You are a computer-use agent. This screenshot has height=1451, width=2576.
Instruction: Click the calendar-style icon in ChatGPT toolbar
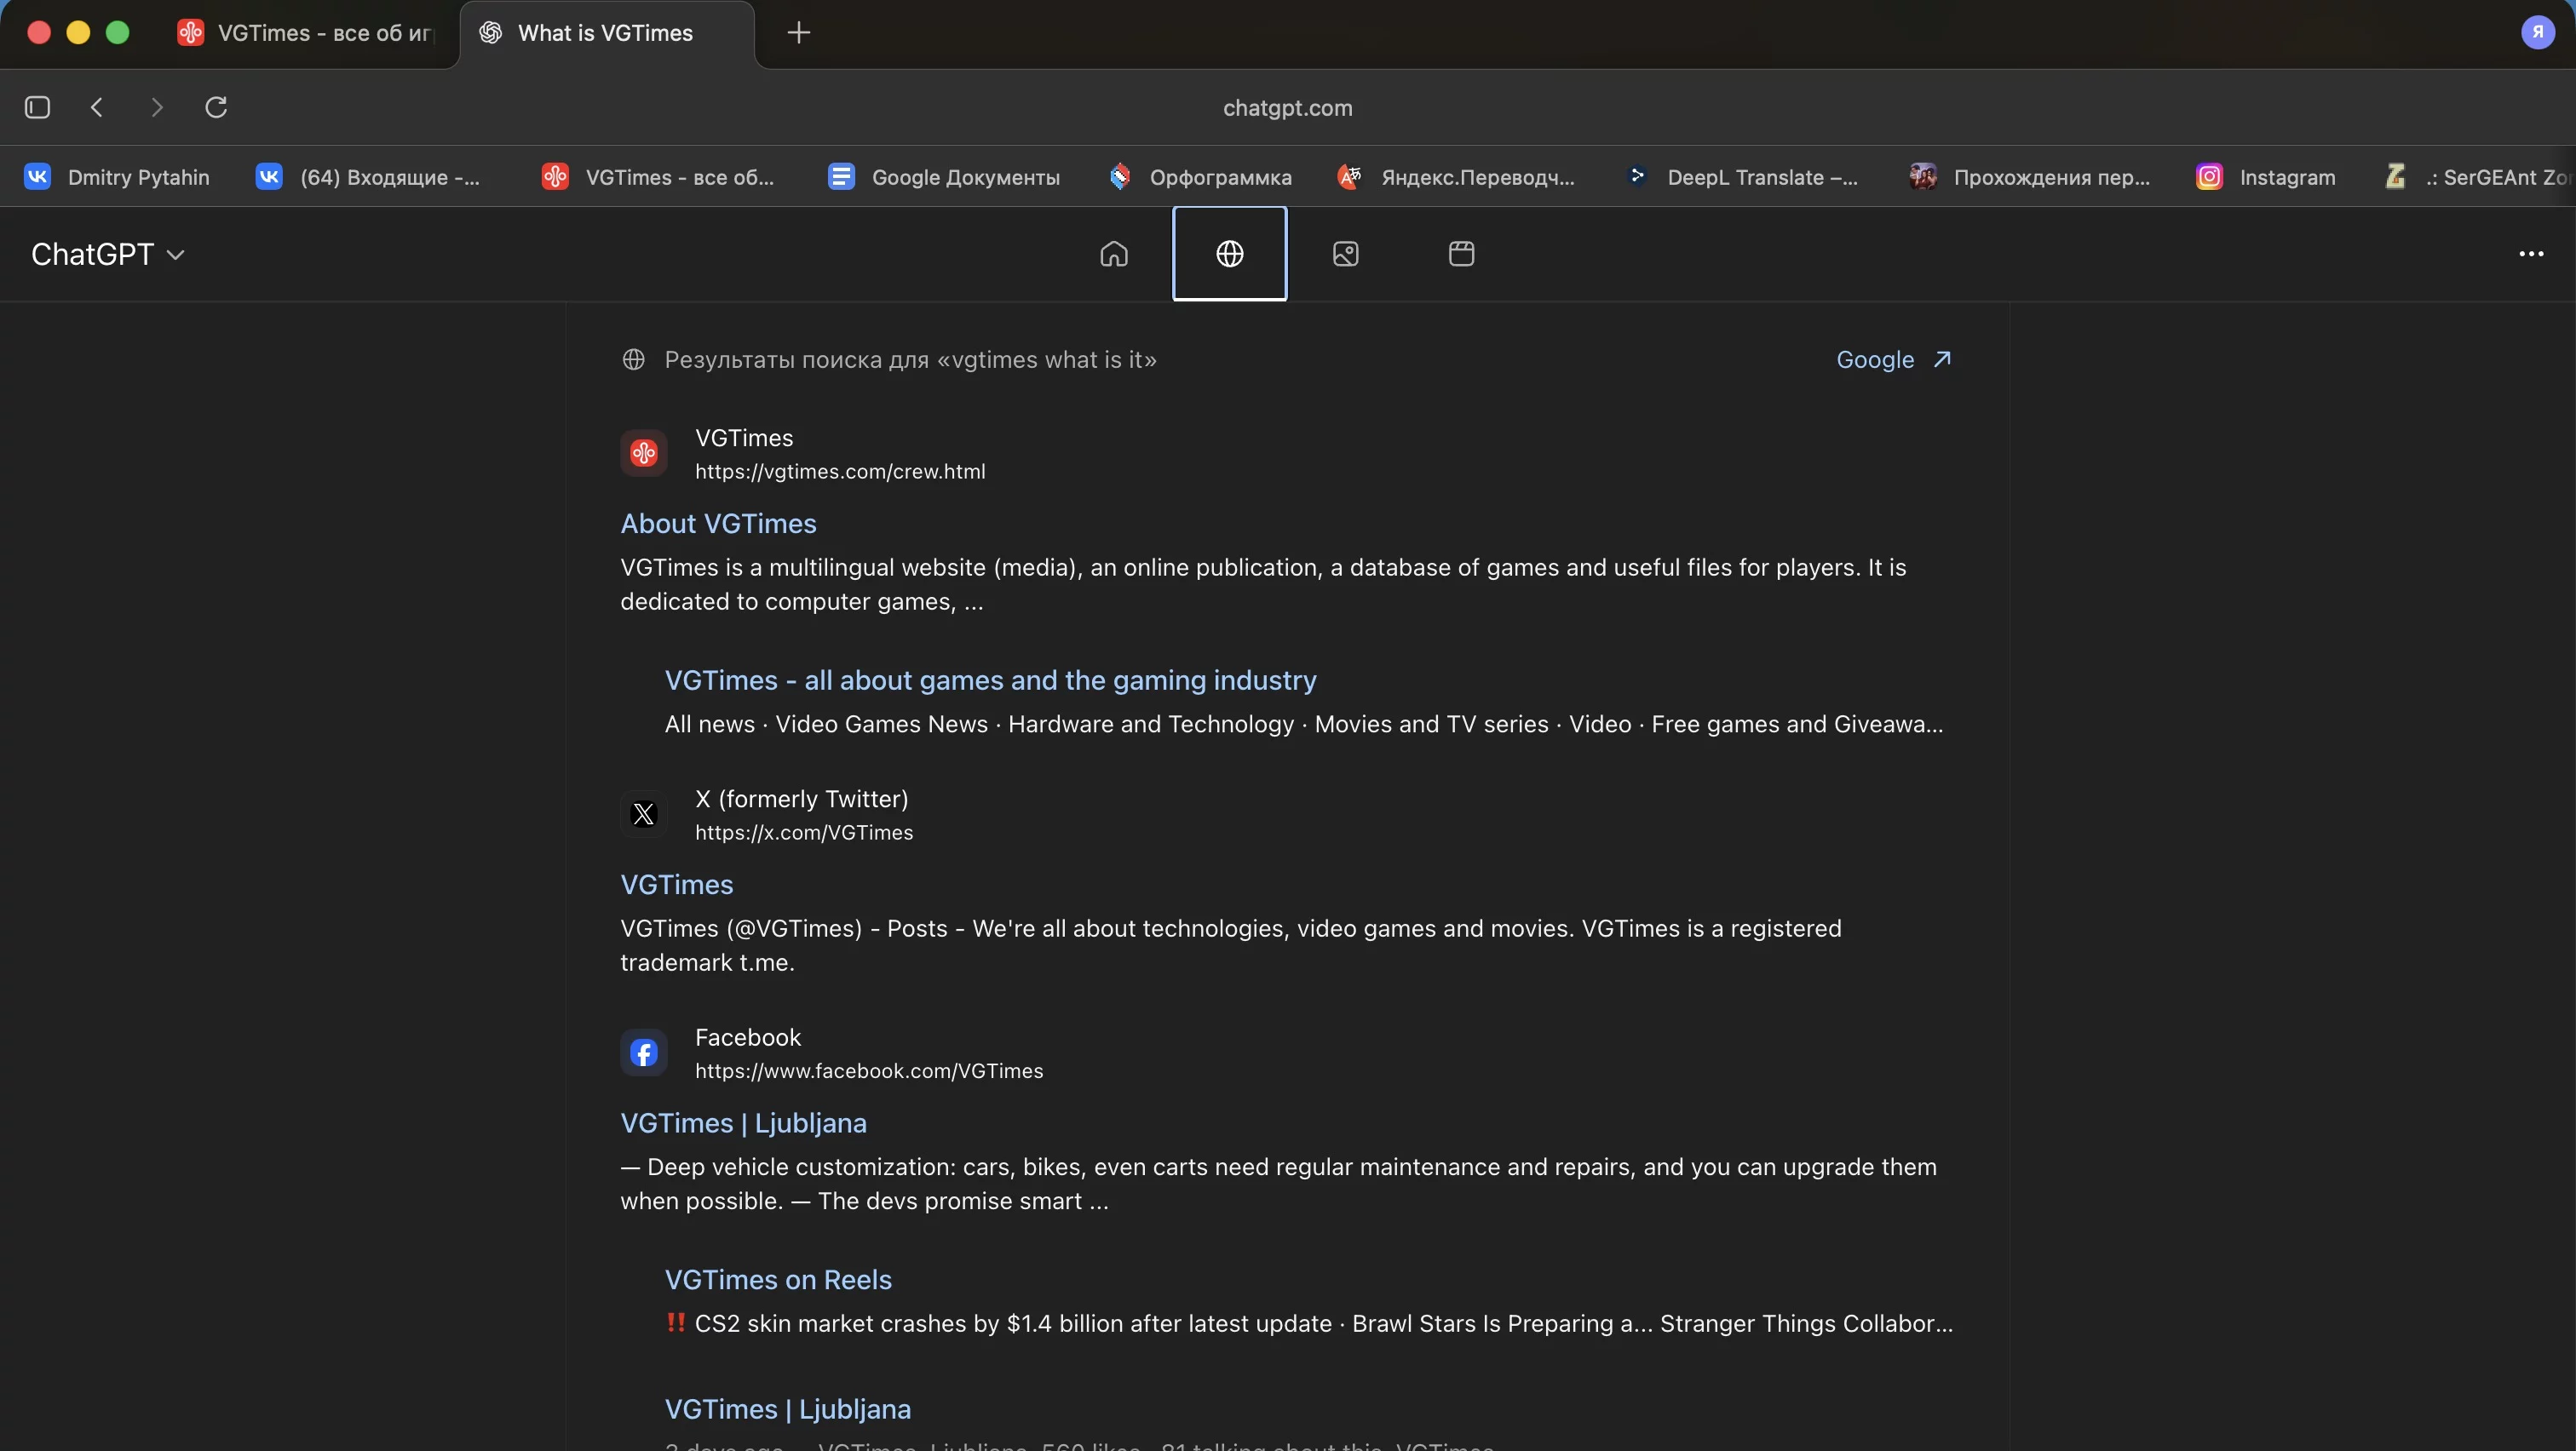pyautogui.click(x=1461, y=254)
